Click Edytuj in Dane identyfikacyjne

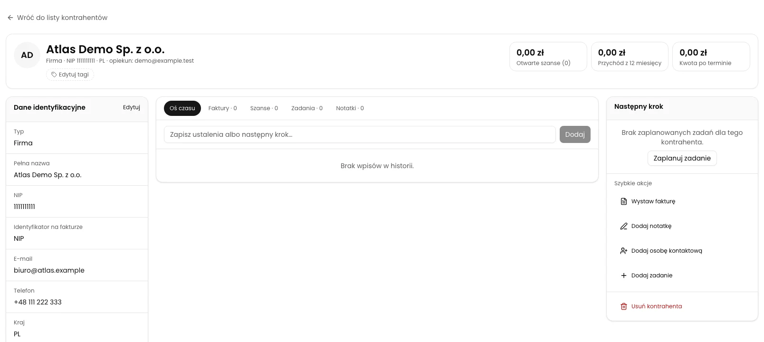coord(132,107)
